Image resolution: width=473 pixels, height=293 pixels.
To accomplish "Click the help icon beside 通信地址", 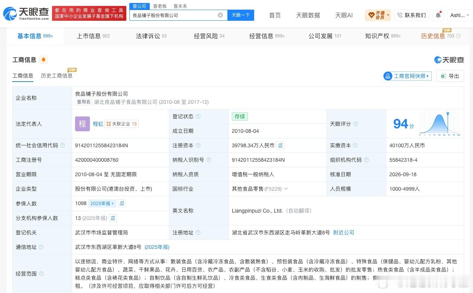I will click(x=41, y=247).
